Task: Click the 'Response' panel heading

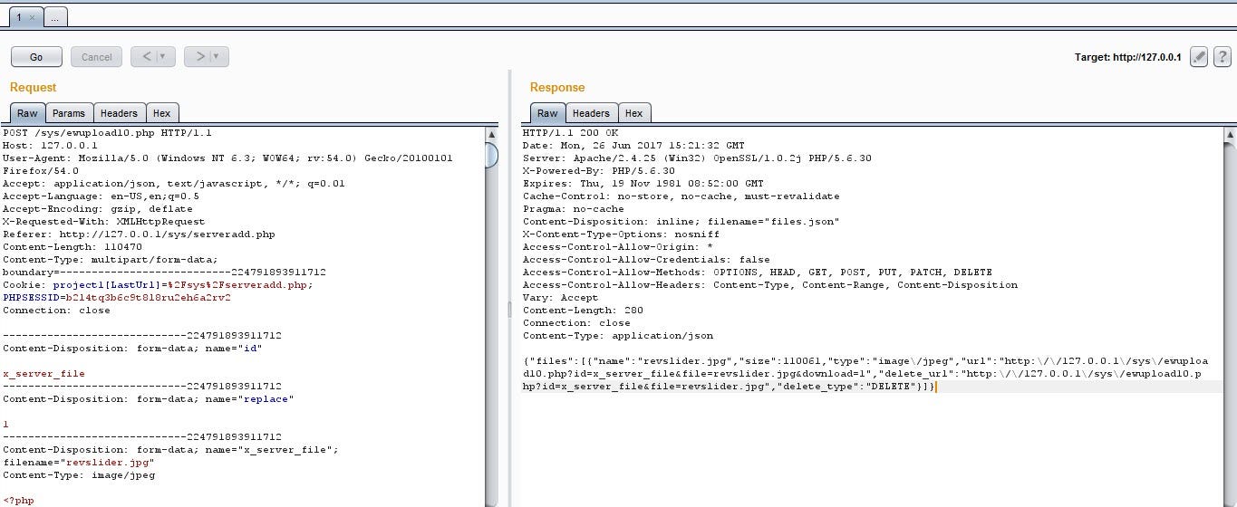Action: pos(557,88)
